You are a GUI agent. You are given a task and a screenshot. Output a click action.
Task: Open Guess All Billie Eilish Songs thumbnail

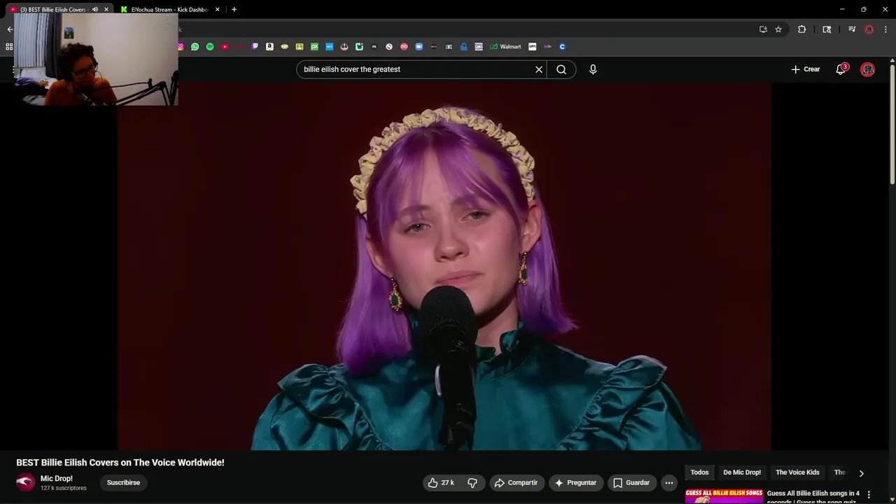coord(724,496)
